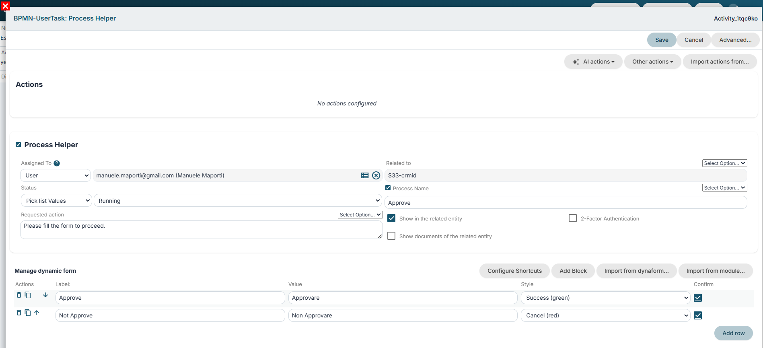This screenshot has height=348, width=763.
Task: Duplicate the Approve row with copy icon
Action: 28,295
